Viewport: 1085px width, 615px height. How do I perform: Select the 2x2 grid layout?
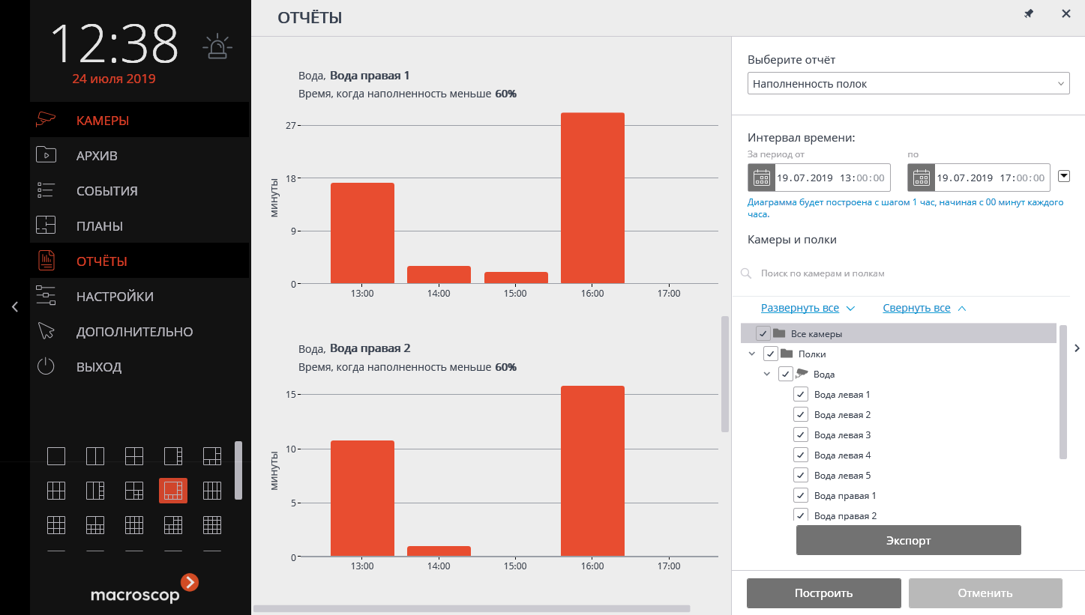pos(134,455)
